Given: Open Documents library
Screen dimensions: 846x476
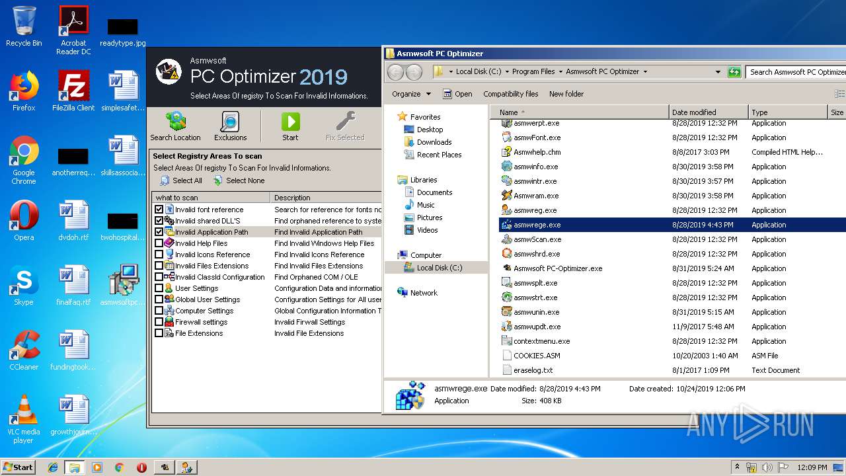Looking at the screenshot, I should (x=434, y=192).
